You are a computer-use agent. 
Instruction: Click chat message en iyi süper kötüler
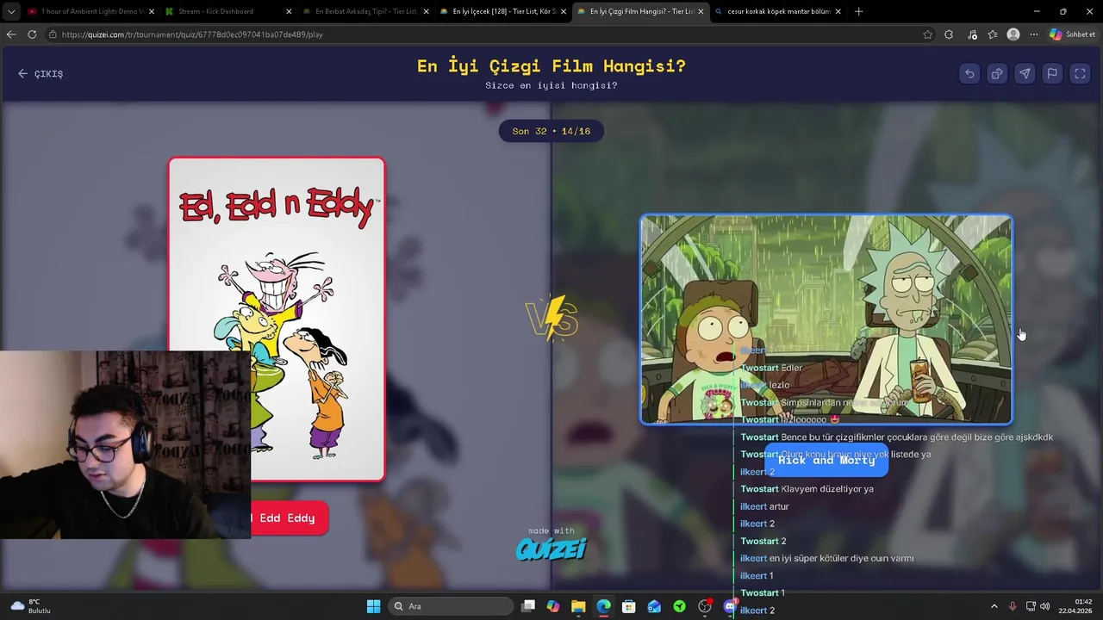826,558
